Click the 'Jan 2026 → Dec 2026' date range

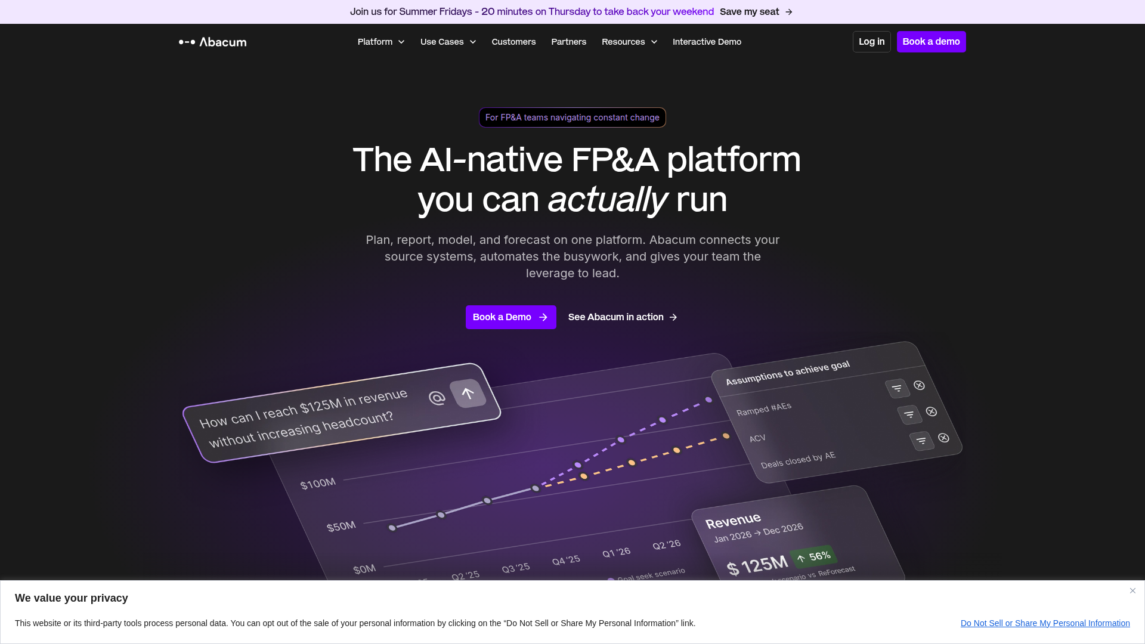(x=759, y=532)
